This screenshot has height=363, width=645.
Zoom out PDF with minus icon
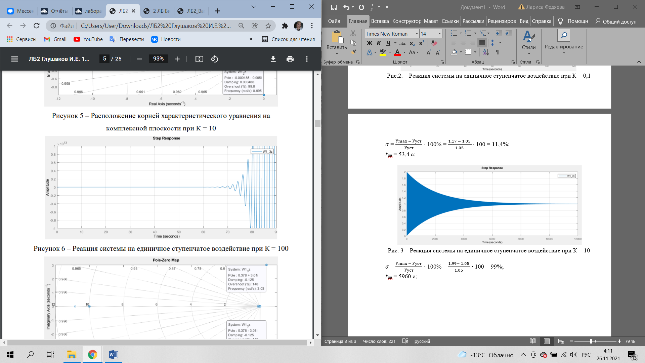pyautogui.click(x=139, y=59)
